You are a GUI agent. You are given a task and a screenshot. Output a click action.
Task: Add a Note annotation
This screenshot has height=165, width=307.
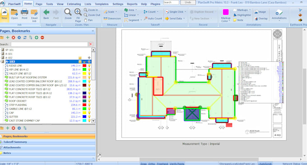pyautogui.click(x=238, y=20)
